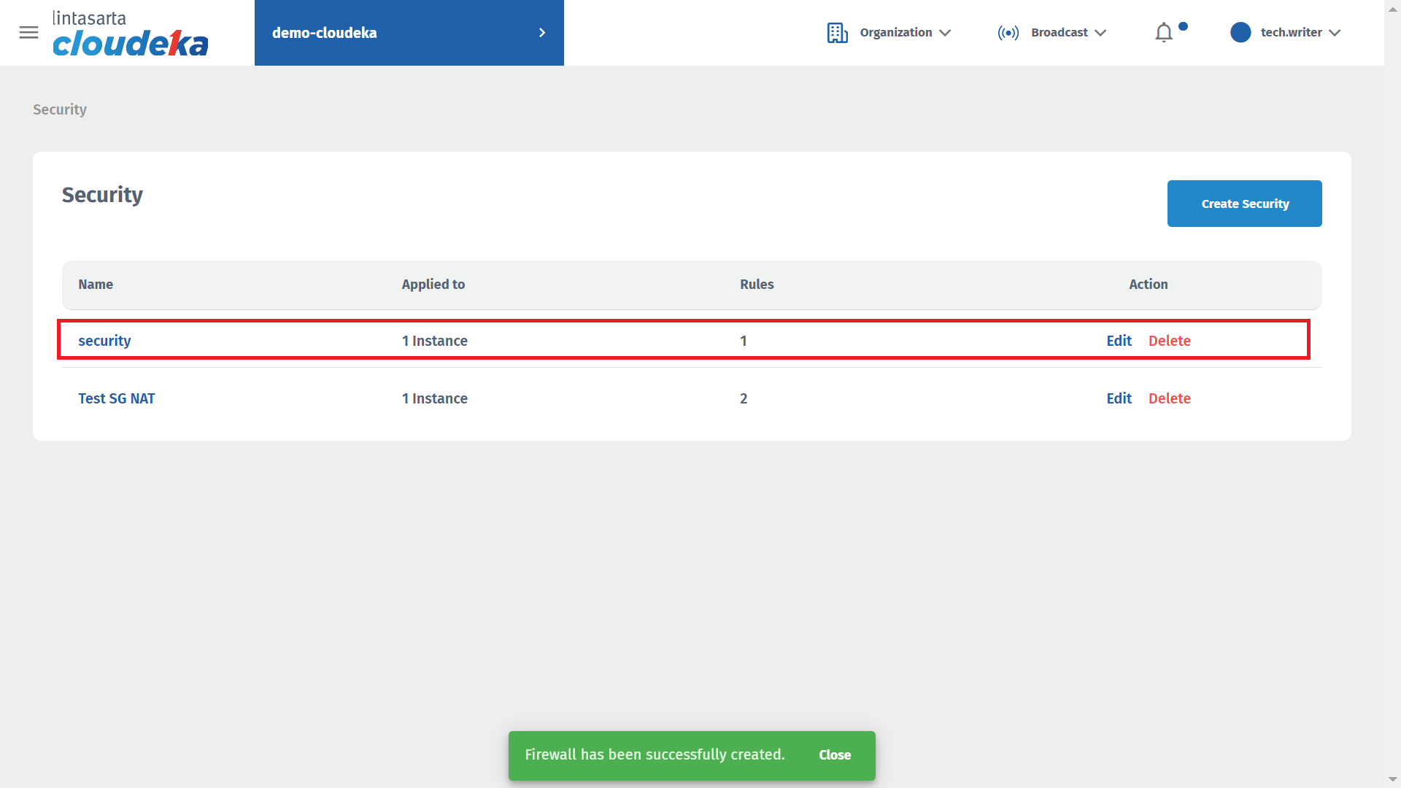
Task: Click the tech.writer avatar circle
Action: [1240, 33]
